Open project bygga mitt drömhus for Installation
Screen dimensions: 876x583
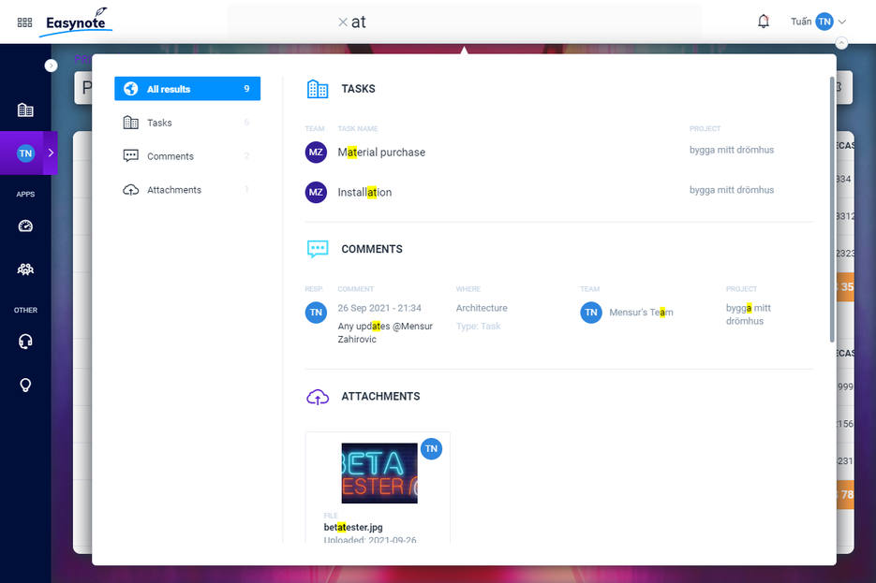click(x=732, y=190)
